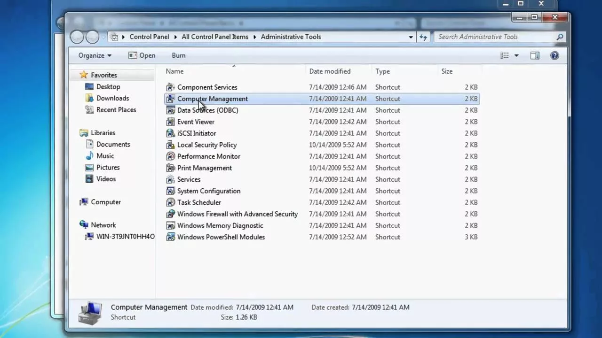Viewport: 602px width, 338px height.
Task: Launch Windows Memory Diagnostic
Action: tap(220, 225)
